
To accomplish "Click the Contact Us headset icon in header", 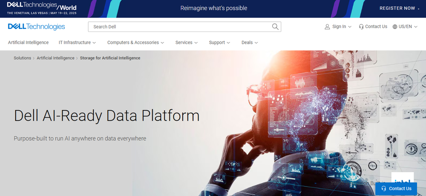I will click(361, 27).
